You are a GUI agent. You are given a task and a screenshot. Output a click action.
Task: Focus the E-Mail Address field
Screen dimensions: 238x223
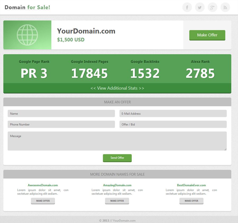(173, 114)
